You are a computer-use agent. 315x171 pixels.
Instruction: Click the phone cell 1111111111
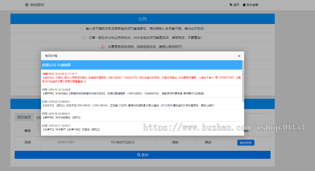(65, 142)
